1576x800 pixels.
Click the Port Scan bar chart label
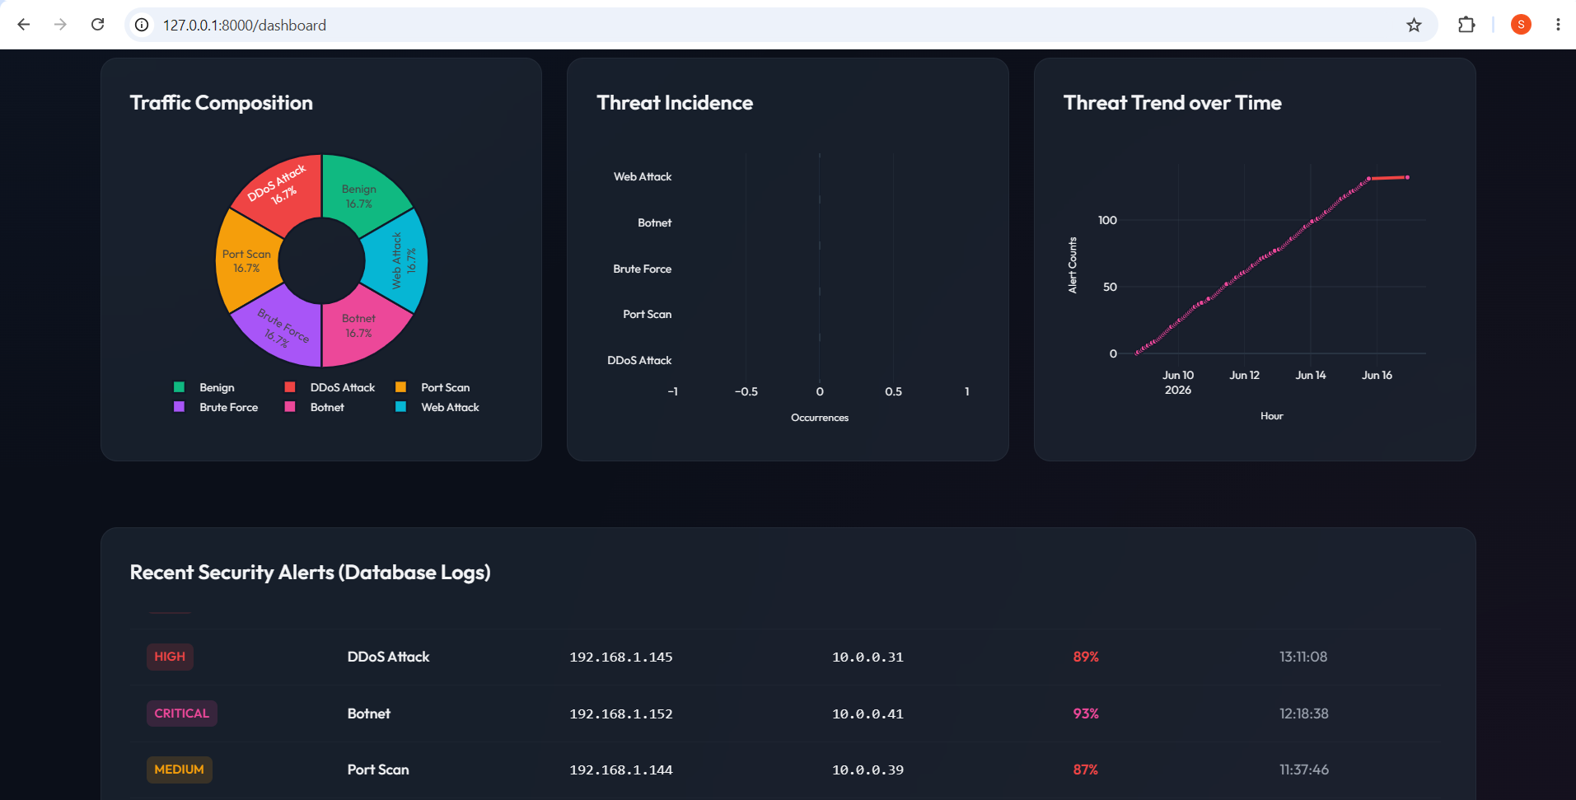[x=648, y=314]
